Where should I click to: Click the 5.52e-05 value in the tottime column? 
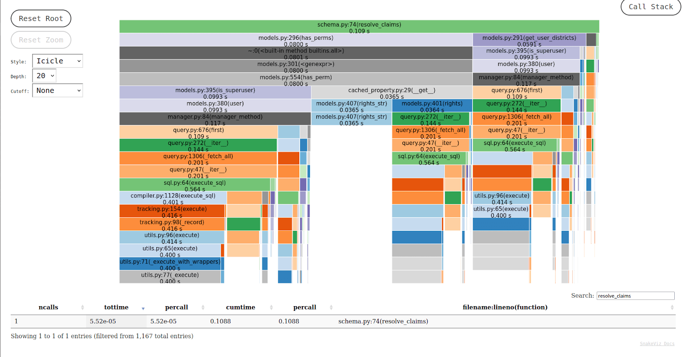103,322
